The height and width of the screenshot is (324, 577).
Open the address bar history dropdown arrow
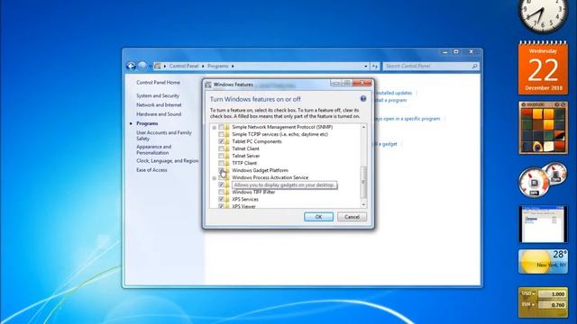[366, 66]
